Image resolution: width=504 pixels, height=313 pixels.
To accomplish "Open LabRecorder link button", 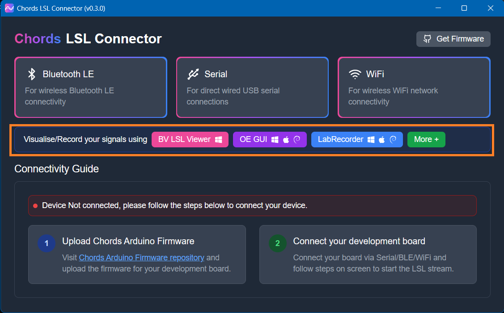I will (x=357, y=140).
